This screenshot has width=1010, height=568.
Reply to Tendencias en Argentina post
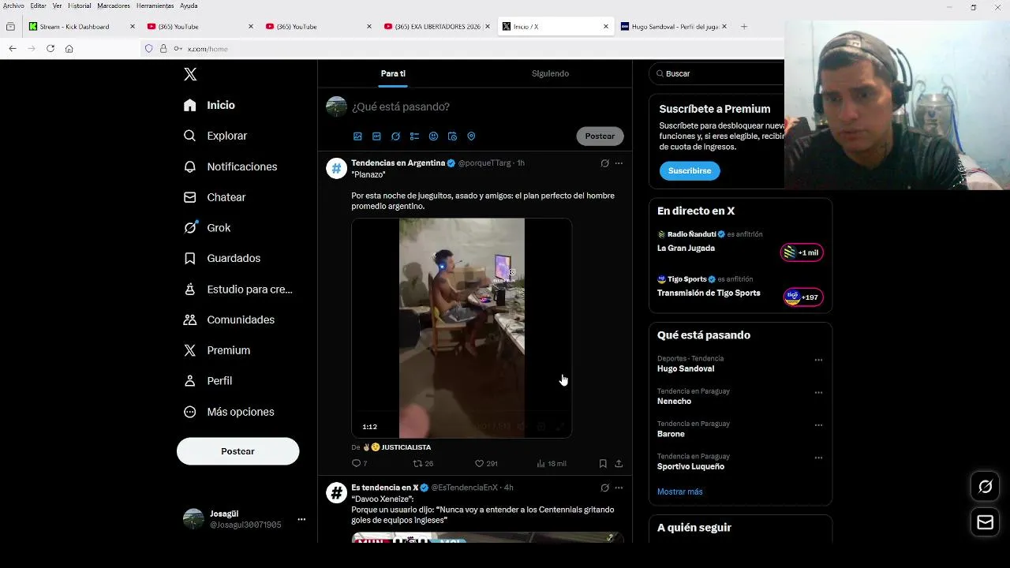(x=359, y=464)
